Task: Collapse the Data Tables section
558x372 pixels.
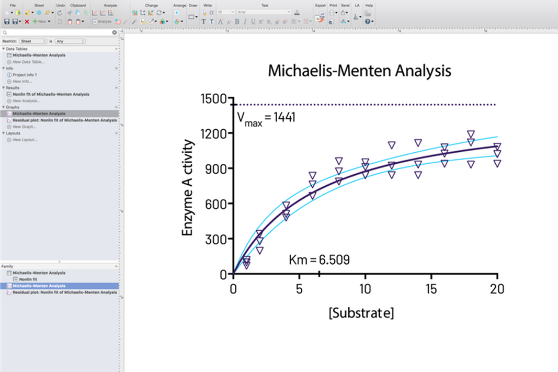Action: coord(3,49)
